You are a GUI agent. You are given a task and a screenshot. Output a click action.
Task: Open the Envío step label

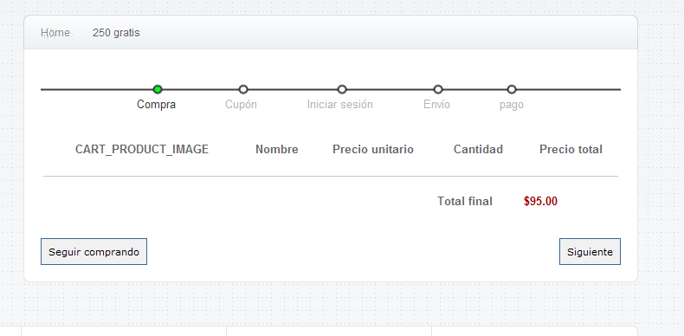pyautogui.click(x=436, y=105)
